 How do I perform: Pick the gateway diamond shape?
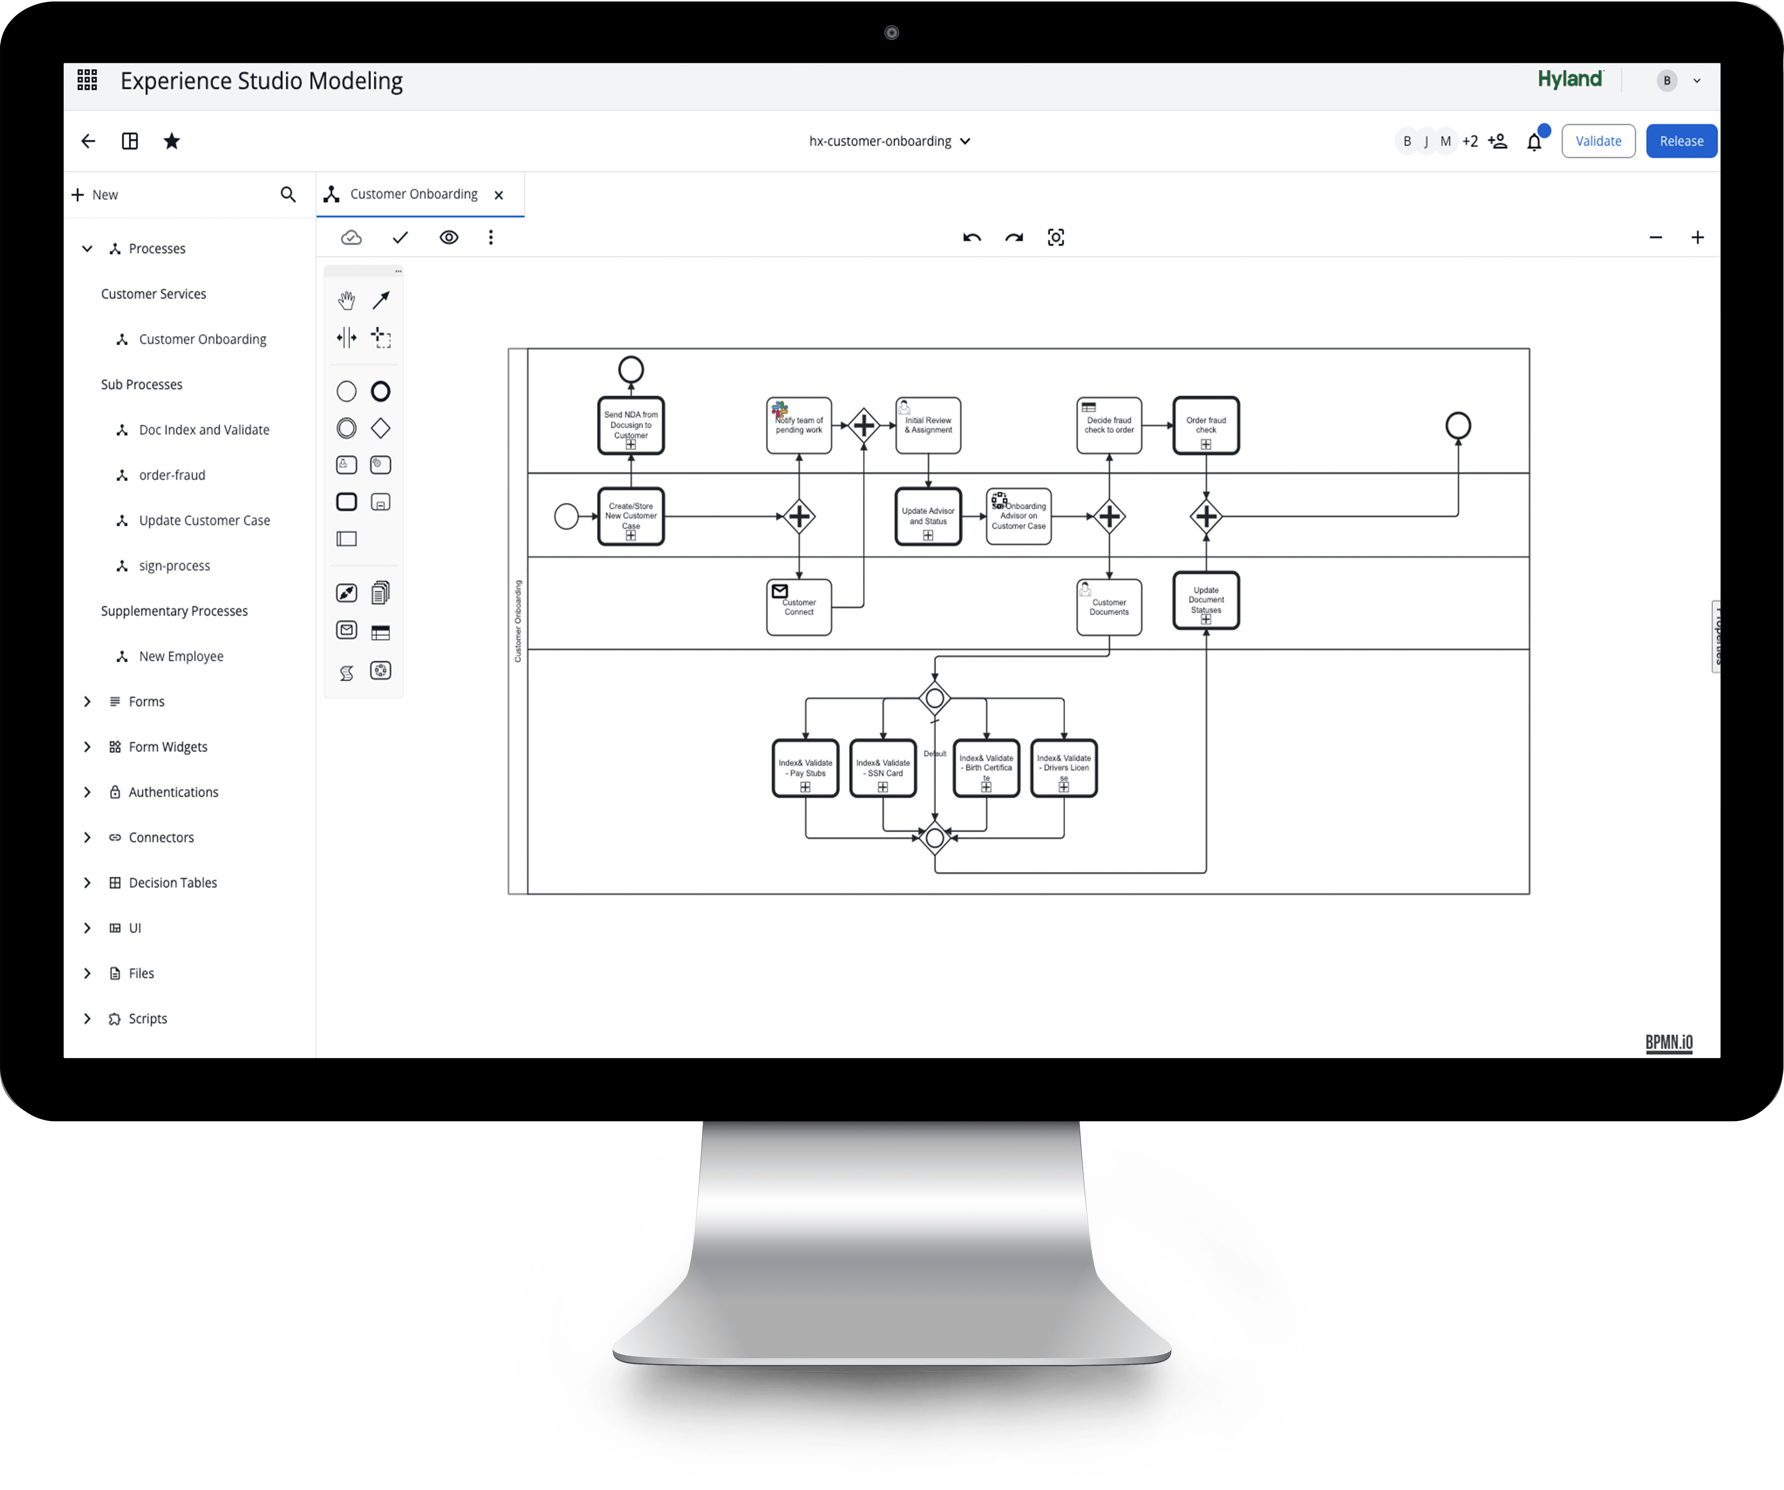point(381,428)
